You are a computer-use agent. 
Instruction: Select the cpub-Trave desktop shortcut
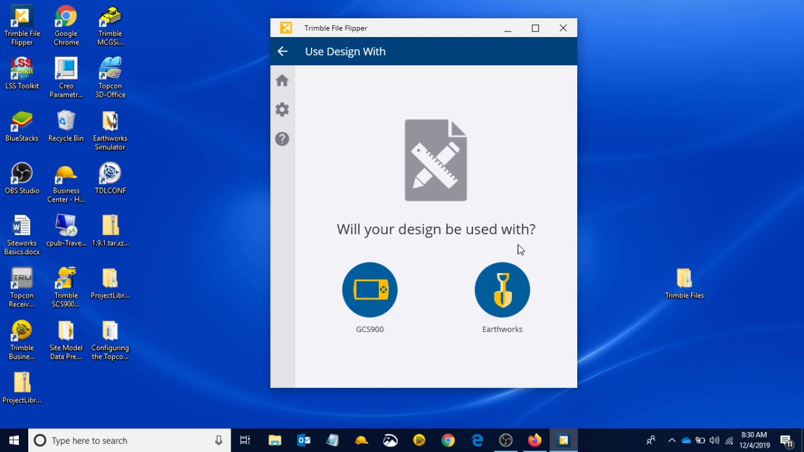click(x=66, y=231)
